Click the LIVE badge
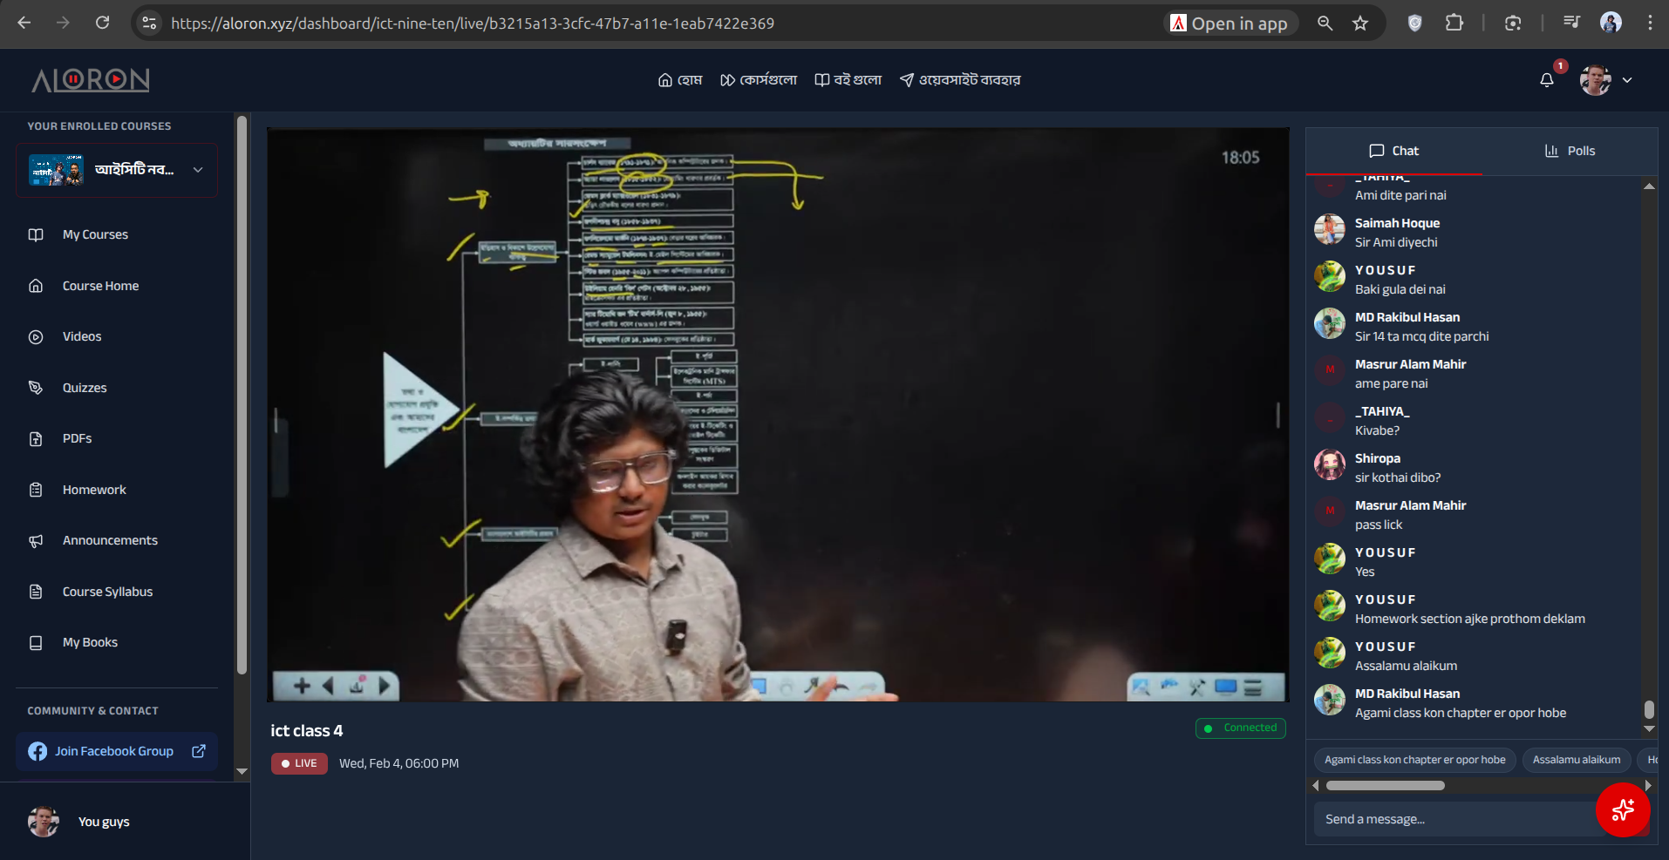 coord(299,763)
